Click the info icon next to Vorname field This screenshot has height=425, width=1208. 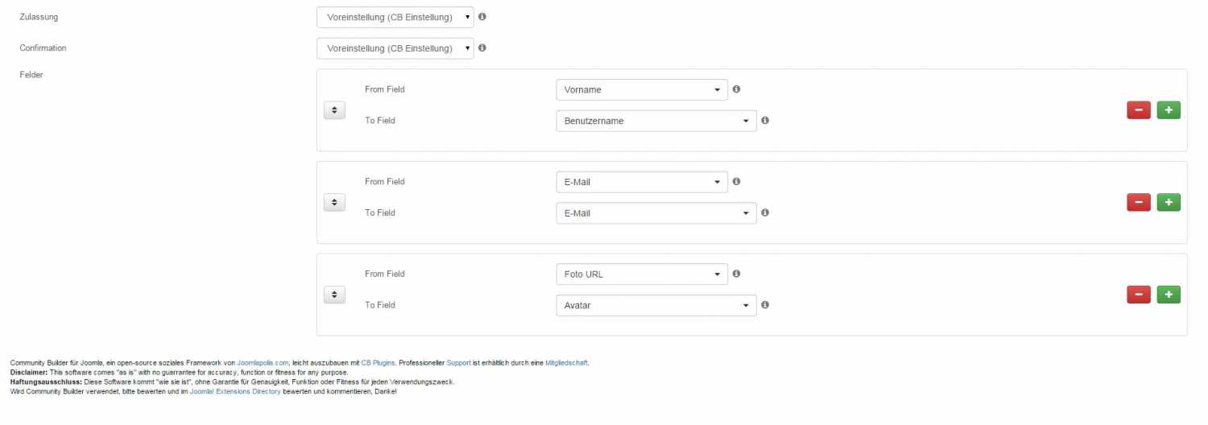(736, 89)
